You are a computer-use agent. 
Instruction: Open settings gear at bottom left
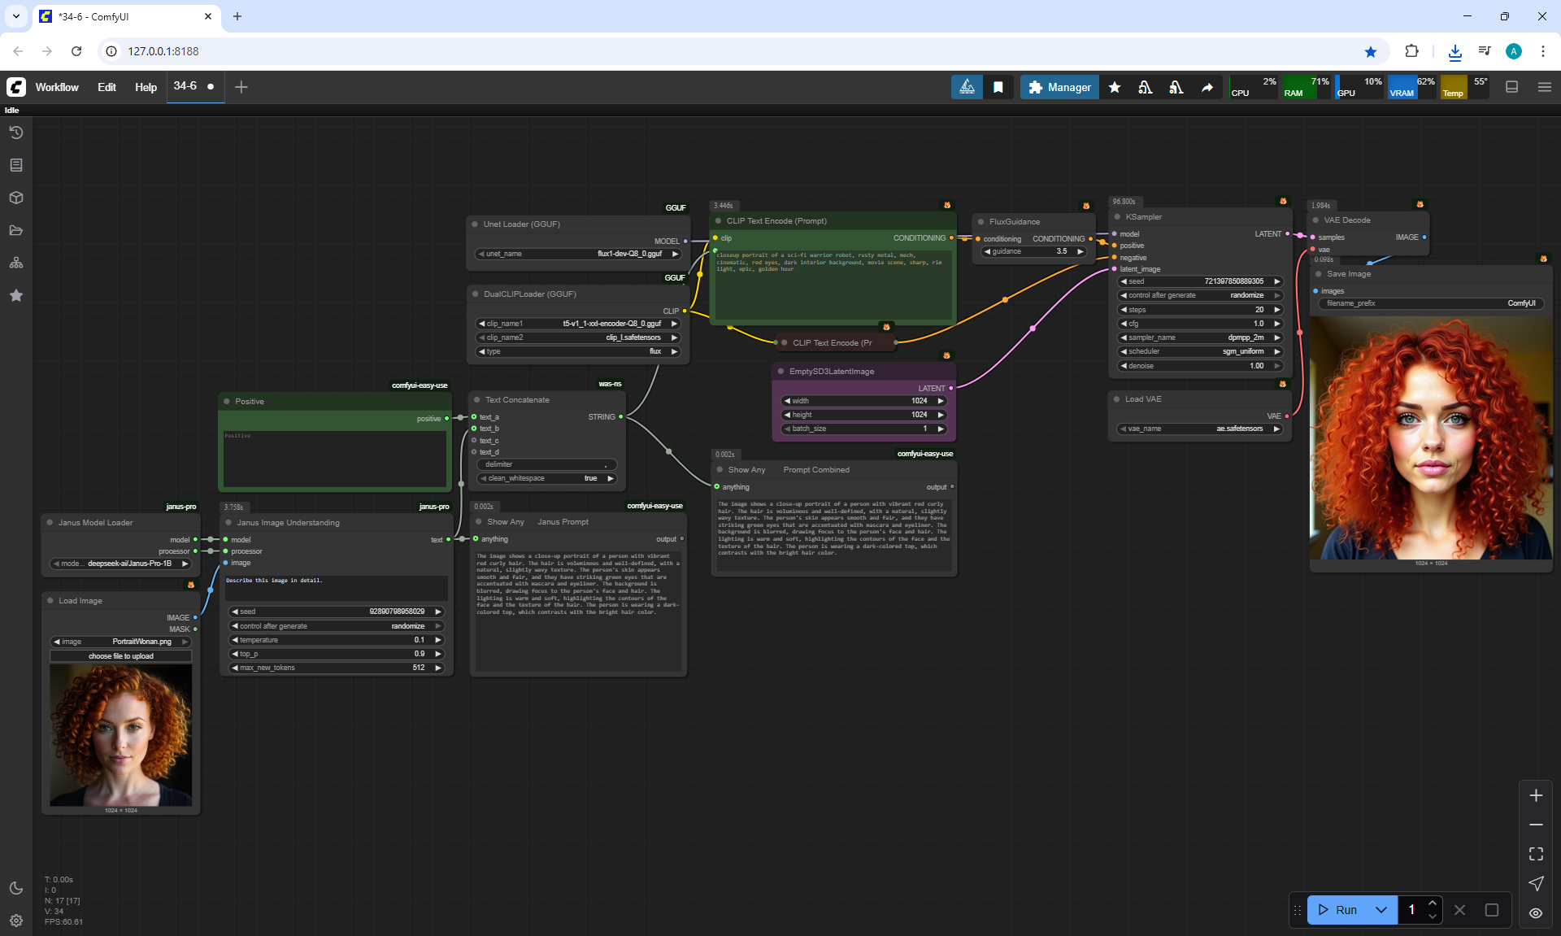(x=15, y=920)
